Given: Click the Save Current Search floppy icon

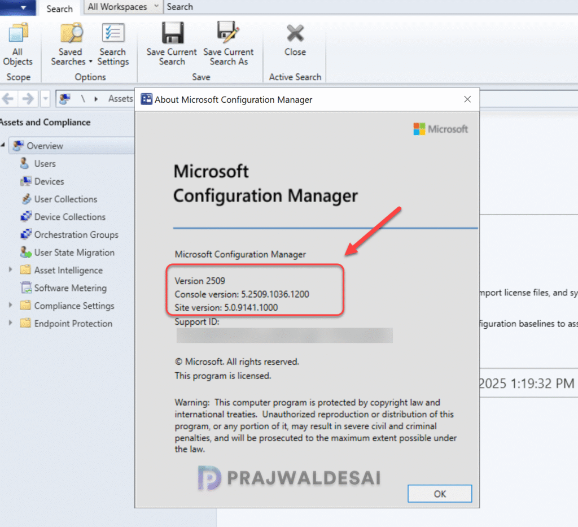Looking at the screenshot, I should (172, 32).
